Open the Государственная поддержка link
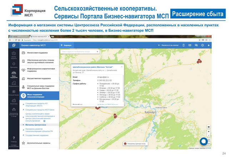This screenshot has height=159, width=232. click(37, 135)
